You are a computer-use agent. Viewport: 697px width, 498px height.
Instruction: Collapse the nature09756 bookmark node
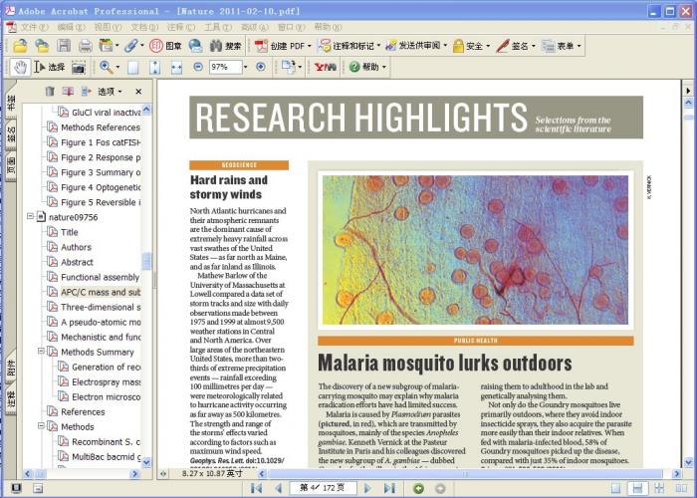(x=30, y=217)
